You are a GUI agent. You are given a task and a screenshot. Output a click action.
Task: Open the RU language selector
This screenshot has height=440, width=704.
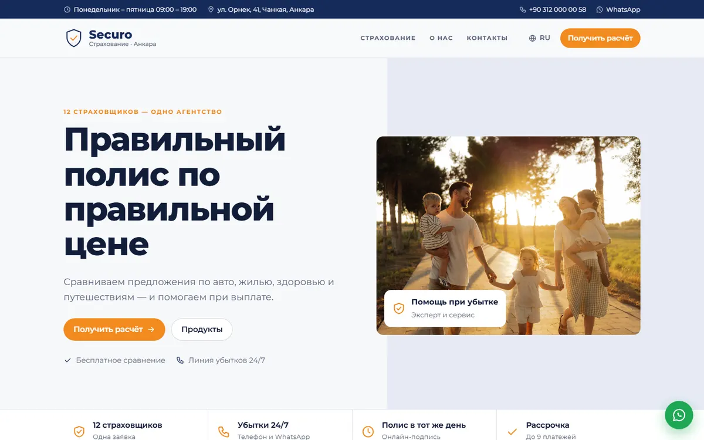[540, 38]
